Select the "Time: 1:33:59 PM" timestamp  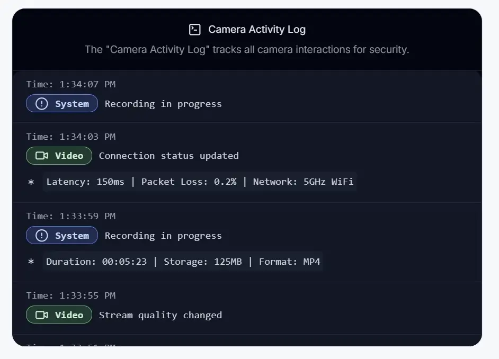[70, 216]
